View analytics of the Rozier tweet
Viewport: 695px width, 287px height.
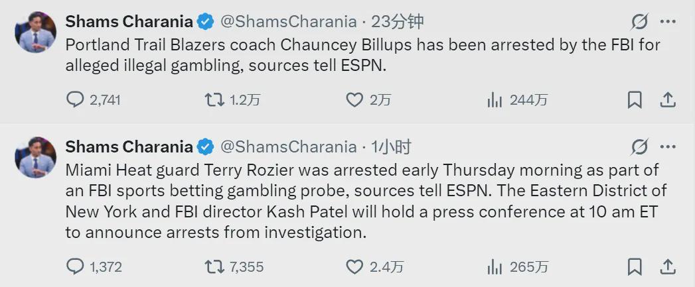(495, 266)
